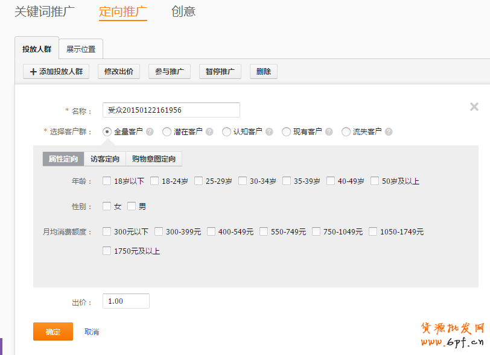Click the help icon beside 全量客户

[x=150, y=131]
